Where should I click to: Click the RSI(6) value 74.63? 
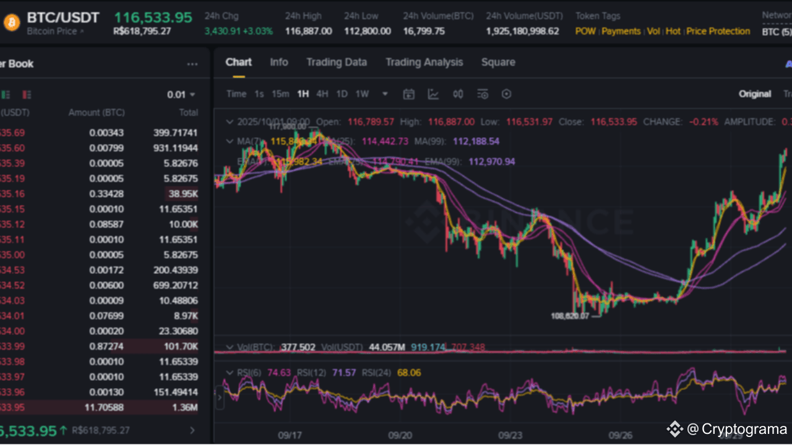278,373
